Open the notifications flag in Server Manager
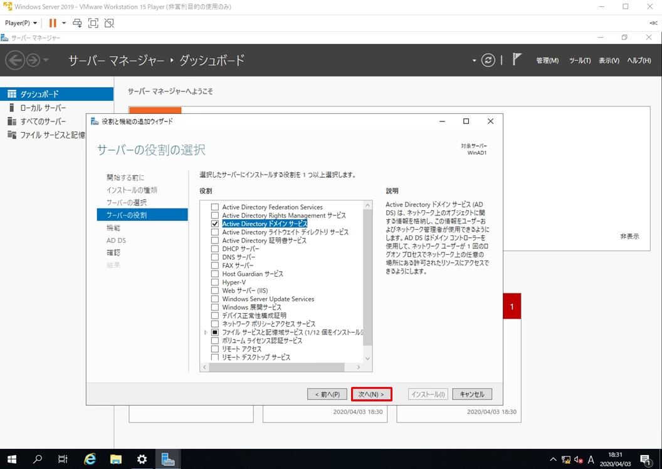The height and width of the screenshot is (469, 662). pyautogui.click(x=517, y=59)
